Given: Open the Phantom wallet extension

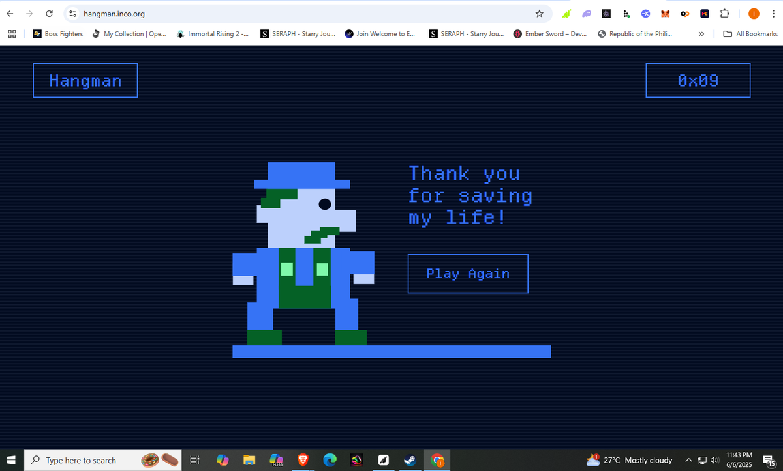Looking at the screenshot, I should 586,13.
